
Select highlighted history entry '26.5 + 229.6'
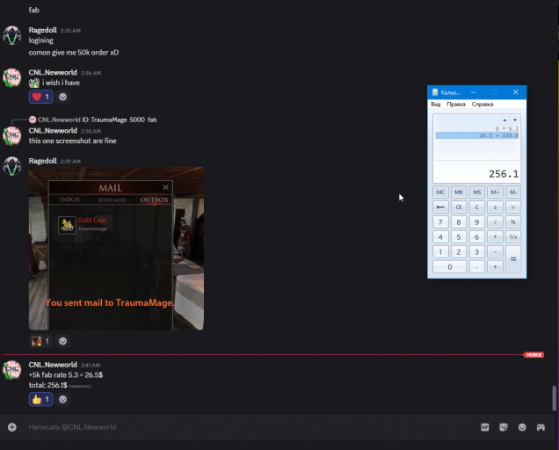477,135
